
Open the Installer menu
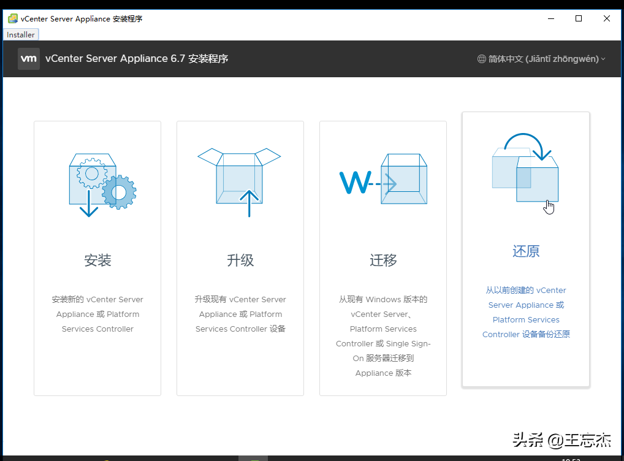(x=21, y=34)
